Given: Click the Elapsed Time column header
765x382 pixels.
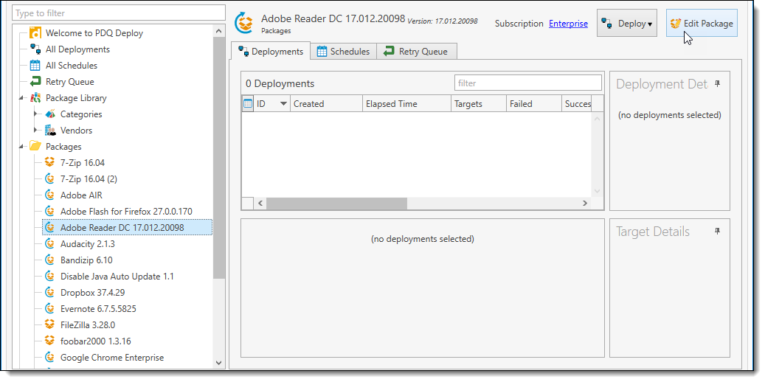Looking at the screenshot, I should (407, 103).
